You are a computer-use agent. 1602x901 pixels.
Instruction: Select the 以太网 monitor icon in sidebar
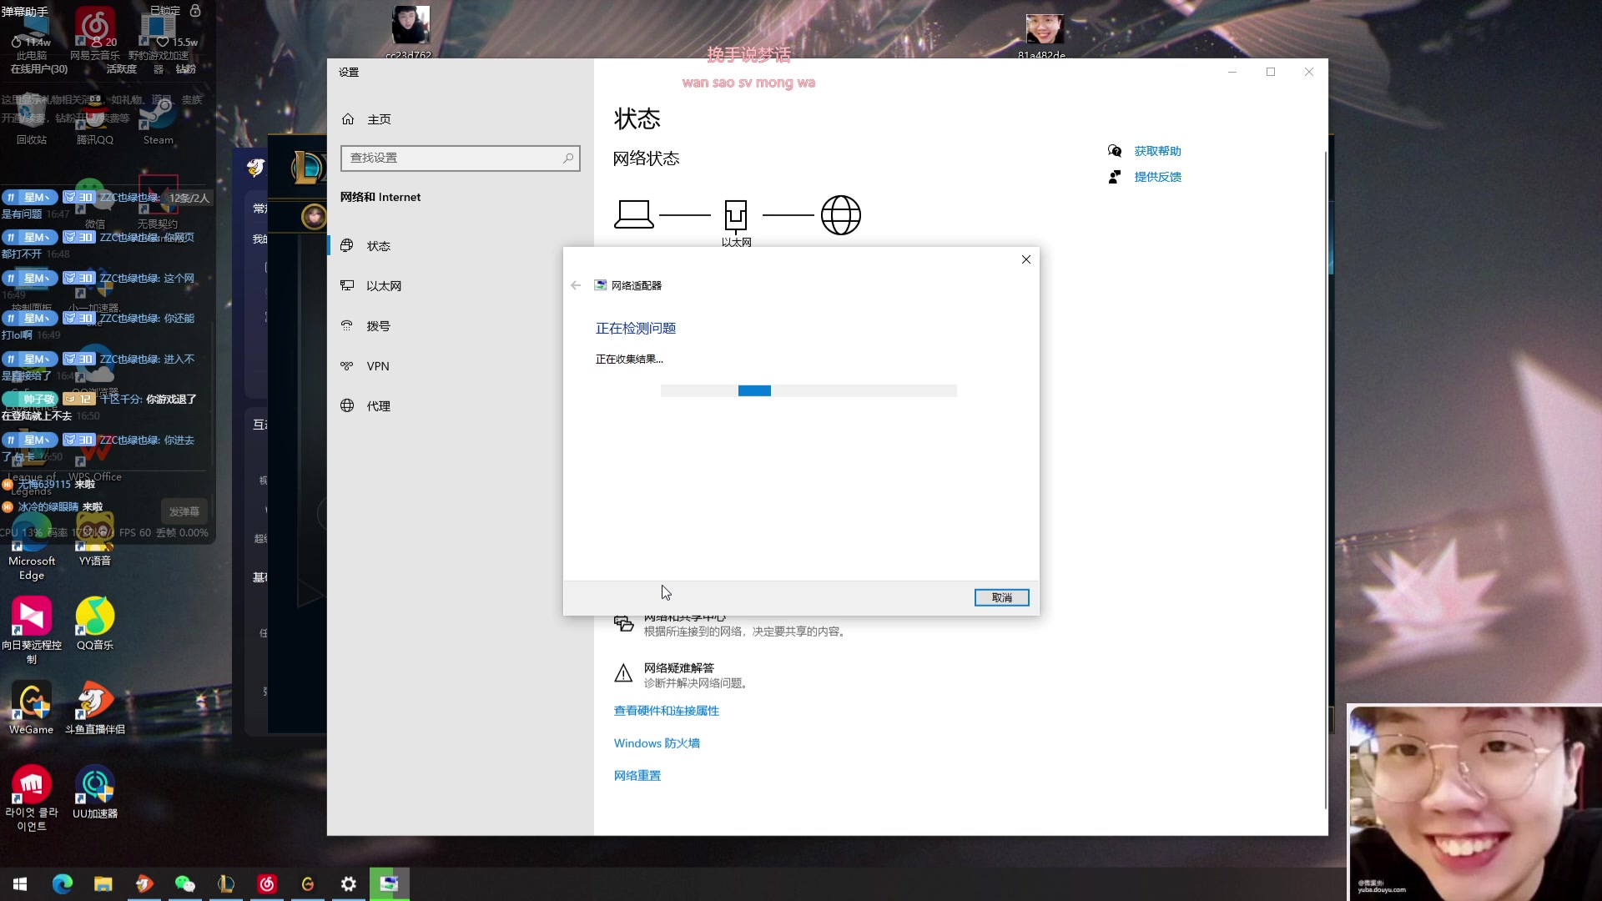(347, 285)
